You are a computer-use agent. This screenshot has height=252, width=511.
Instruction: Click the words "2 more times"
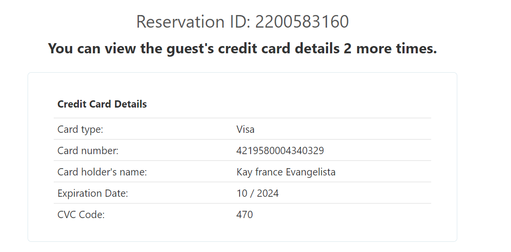390,48
